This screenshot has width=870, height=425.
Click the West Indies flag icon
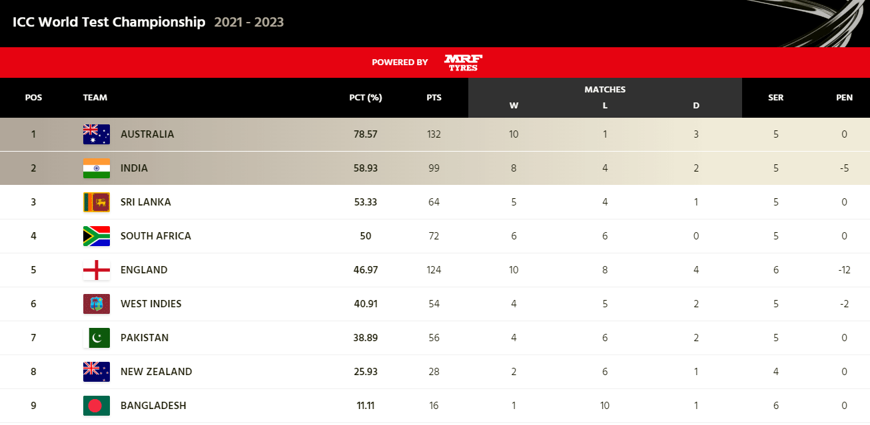pos(96,304)
